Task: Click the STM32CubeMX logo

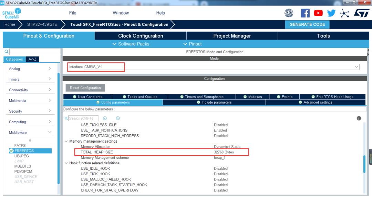Action: (x=12, y=13)
